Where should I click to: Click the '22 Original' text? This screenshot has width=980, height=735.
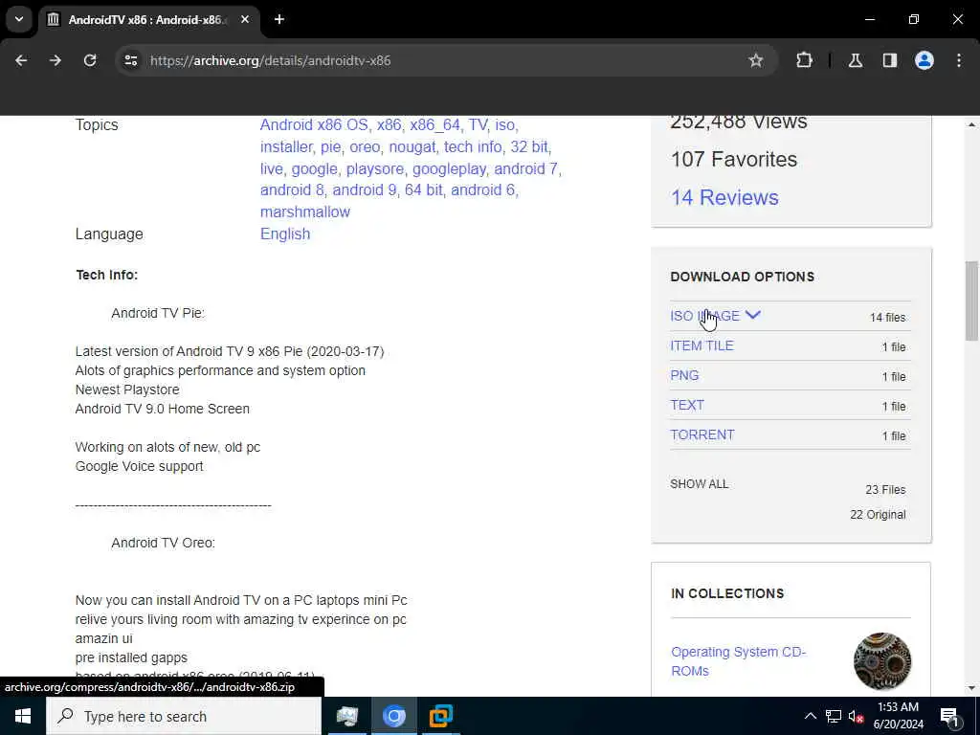pyautogui.click(x=878, y=514)
